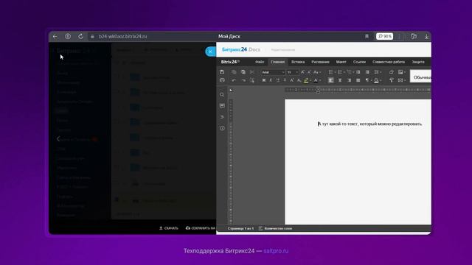The image size is (472, 265).
Task: Go back using the browser back arrow
Action: (55, 36)
